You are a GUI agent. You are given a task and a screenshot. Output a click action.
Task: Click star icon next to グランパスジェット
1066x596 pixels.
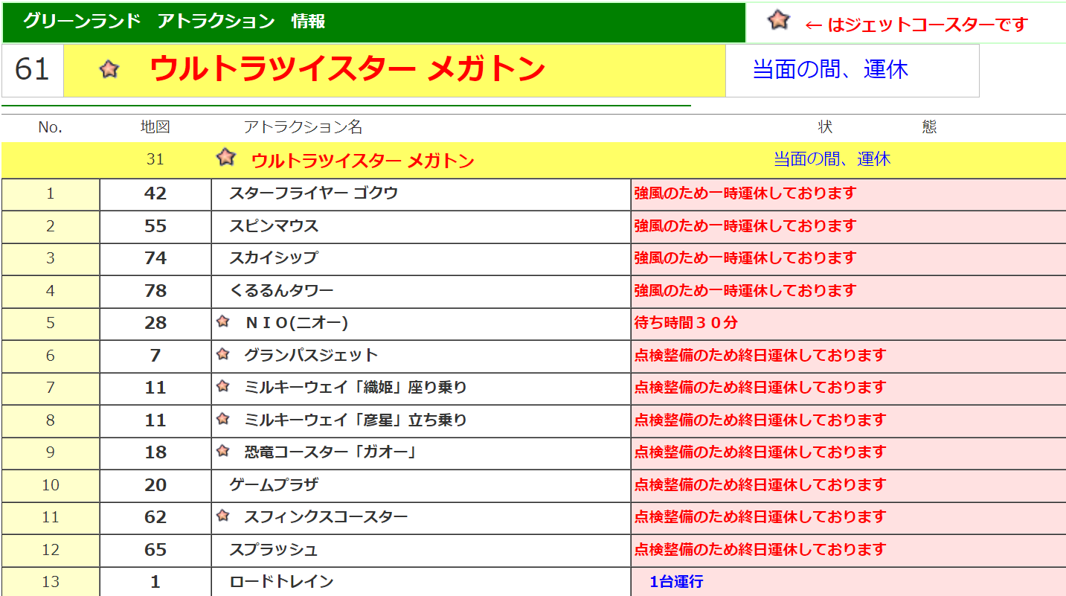pos(222,354)
